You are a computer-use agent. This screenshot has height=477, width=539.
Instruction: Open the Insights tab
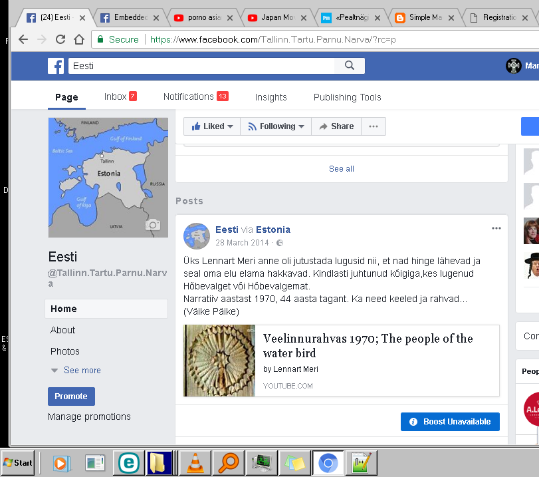click(271, 97)
